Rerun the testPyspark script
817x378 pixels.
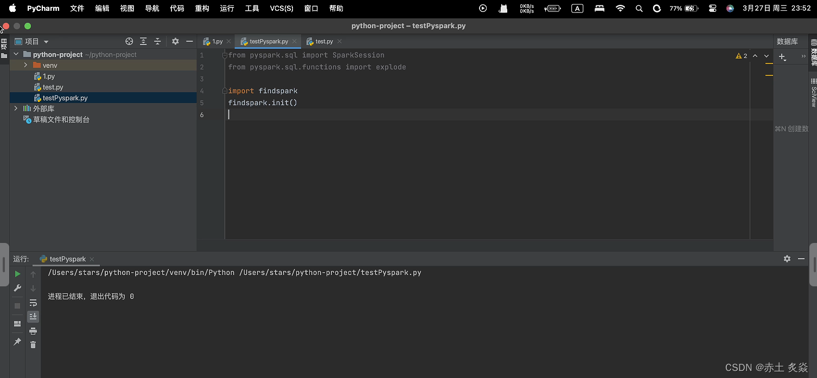click(17, 274)
